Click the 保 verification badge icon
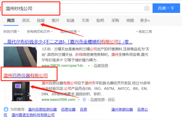The width and height of the screenshot is (182, 120). pos(84,100)
